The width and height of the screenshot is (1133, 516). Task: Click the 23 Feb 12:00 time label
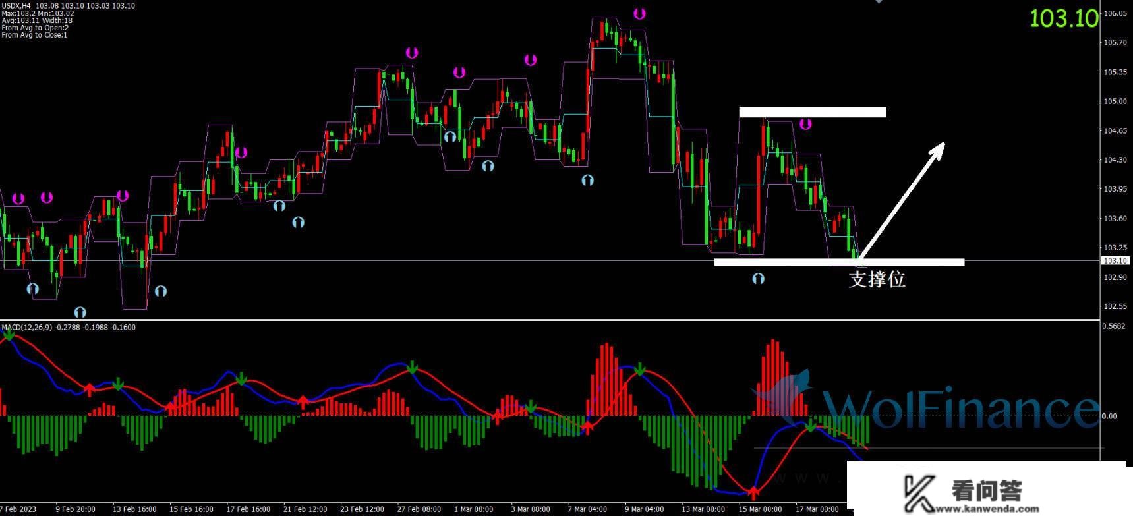coord(362,509)
